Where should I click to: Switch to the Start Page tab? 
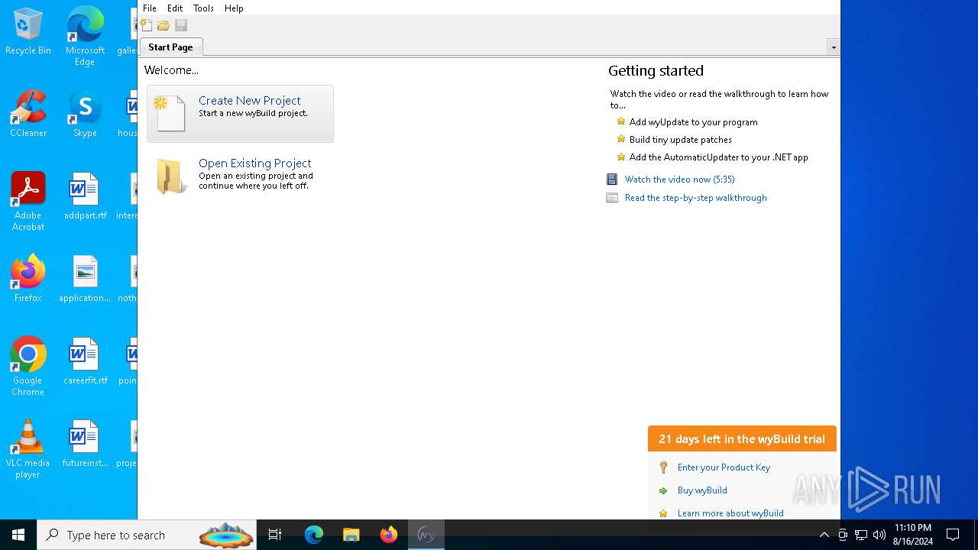pos(170,47)
